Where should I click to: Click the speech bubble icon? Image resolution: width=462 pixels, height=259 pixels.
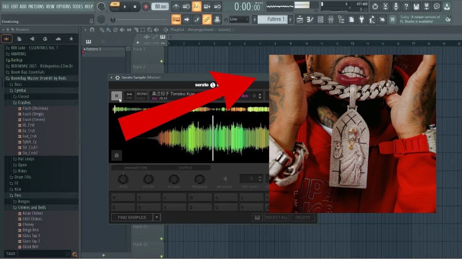(x=437, y=6)
